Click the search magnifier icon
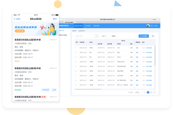 tap(97, 36)
